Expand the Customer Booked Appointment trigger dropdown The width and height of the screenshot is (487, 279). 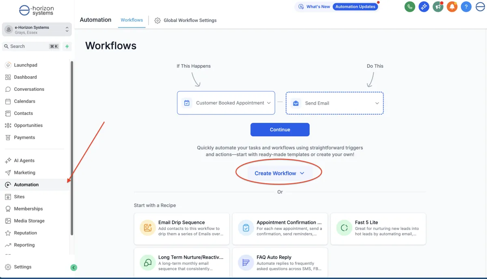[x=226, y=103]
